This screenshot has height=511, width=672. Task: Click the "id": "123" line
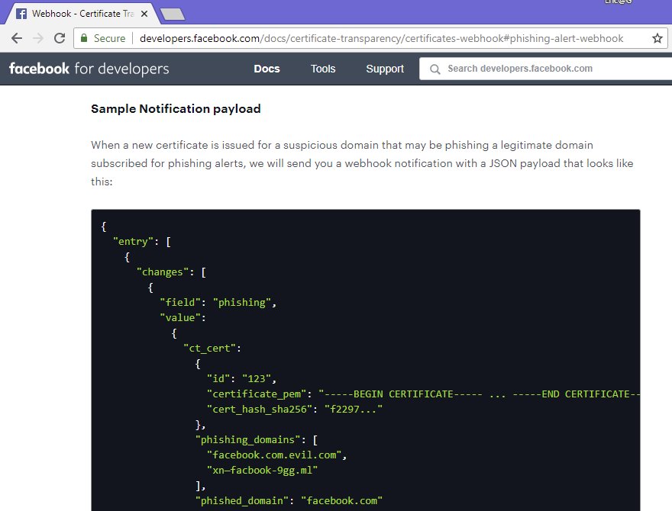(242, 379)
